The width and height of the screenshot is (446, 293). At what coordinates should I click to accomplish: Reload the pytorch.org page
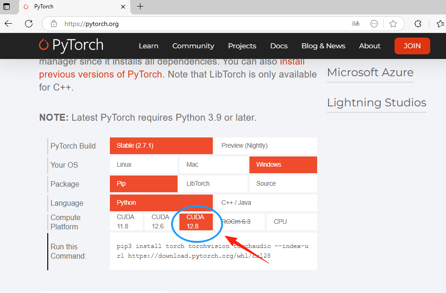tap(29, 24)
